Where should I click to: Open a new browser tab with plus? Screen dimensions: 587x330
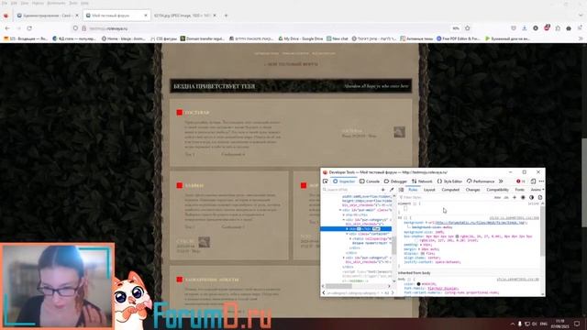pos(226,16)
